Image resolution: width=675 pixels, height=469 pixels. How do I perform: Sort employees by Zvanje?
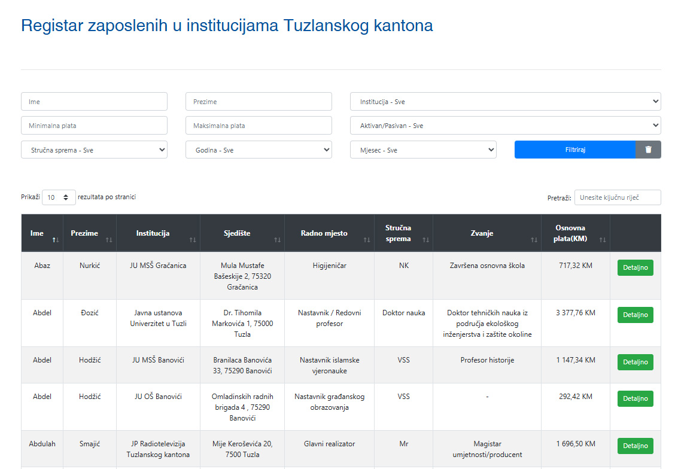point(534,239)
